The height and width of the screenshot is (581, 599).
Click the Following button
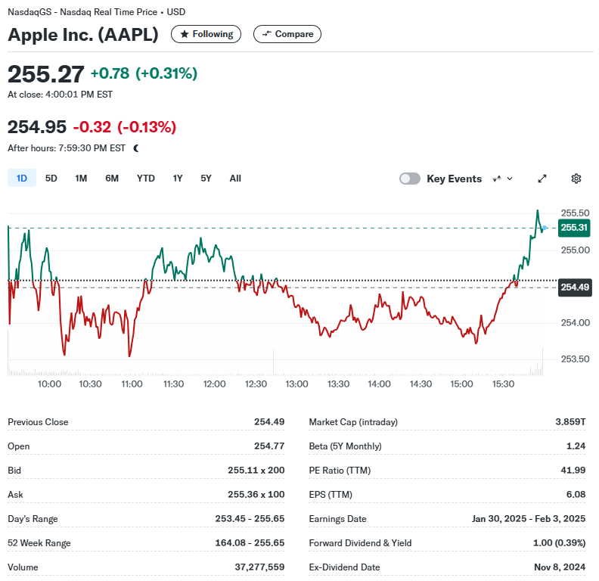[206, 34]
